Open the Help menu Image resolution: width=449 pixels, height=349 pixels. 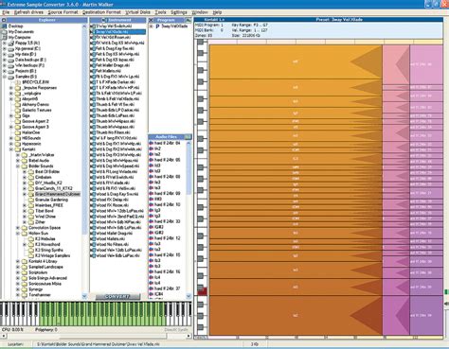pos(217,12)
